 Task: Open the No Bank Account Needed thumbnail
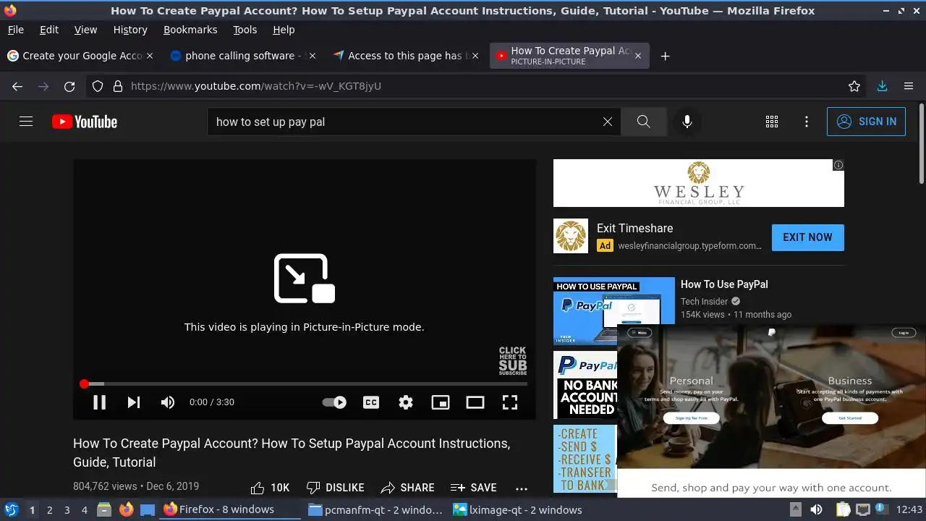[585, 385]
